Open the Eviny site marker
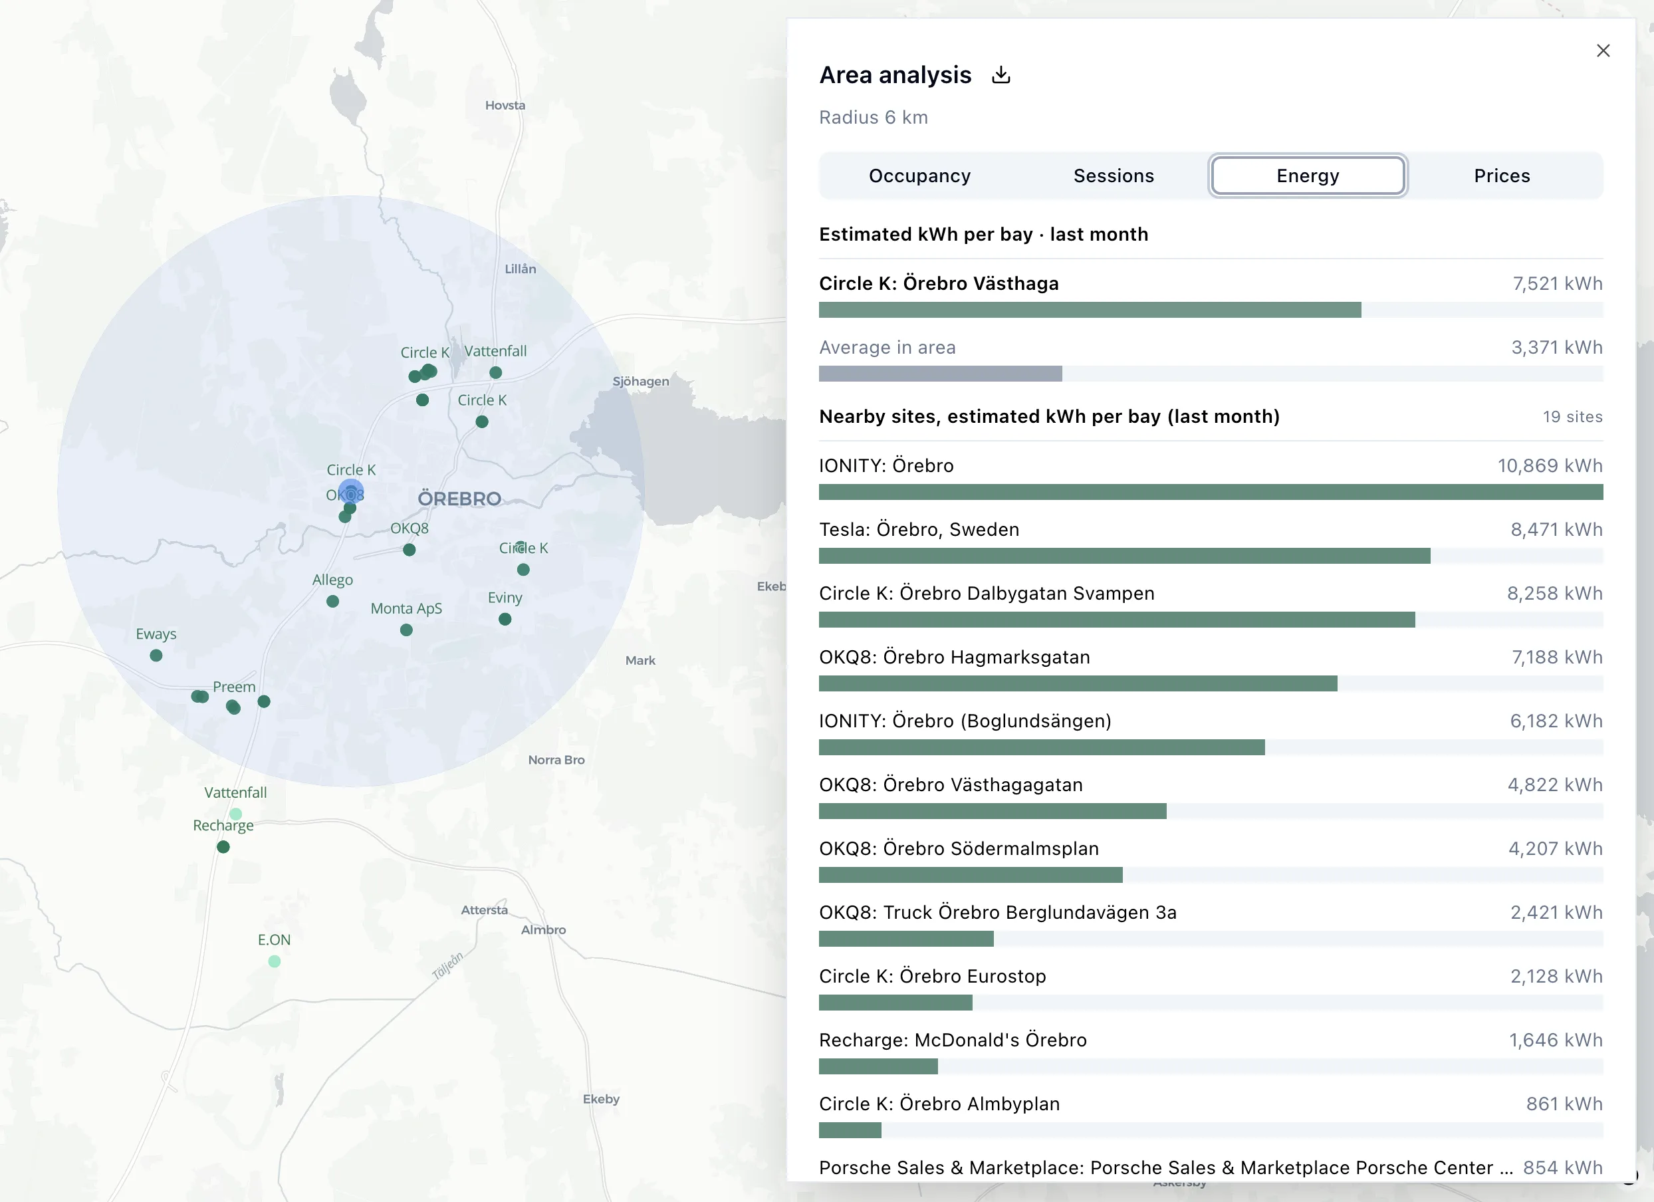Viewport: 1654px width, 1202px height. pyautogui.click(x=505, y=619)
